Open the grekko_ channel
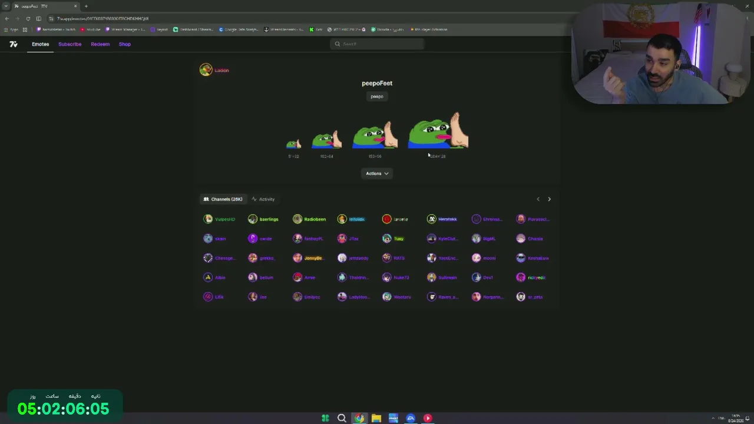Screen dimensions: 754x424 pyautogui.click(x=262, y=258)
